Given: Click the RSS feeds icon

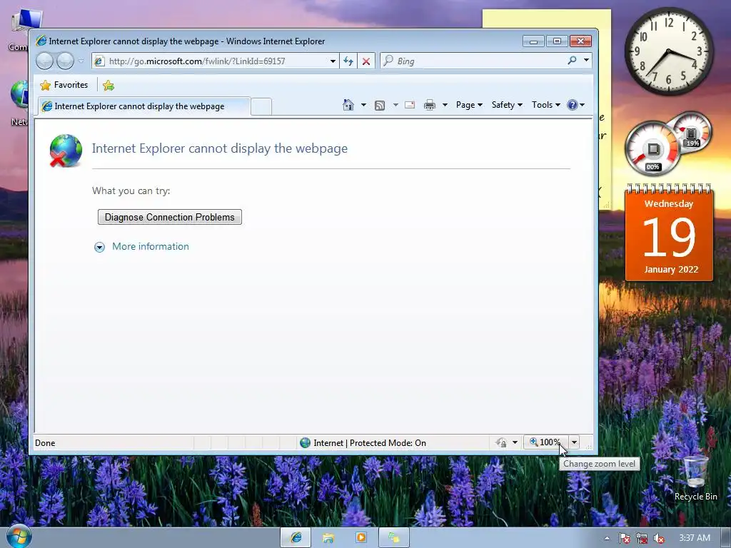Looking at the screenshot, I should [x=380, y=106].
